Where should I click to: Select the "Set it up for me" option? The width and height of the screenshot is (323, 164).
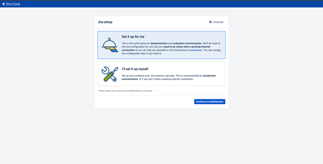(161, 45)
